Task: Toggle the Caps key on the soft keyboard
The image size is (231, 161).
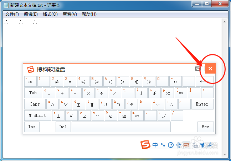Action: pyautogui.click(x=35, y=104)
